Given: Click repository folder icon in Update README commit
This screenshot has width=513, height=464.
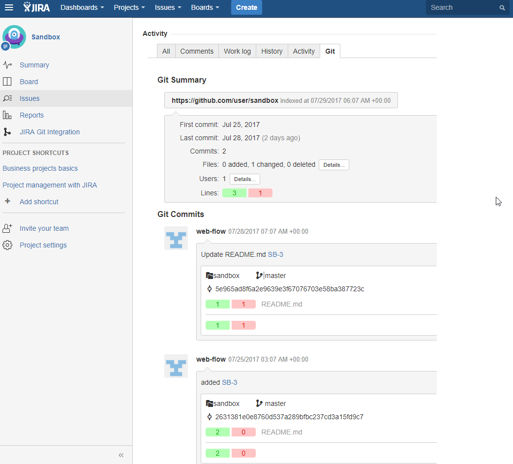Looking at the screenshot, I should (210, 276).
